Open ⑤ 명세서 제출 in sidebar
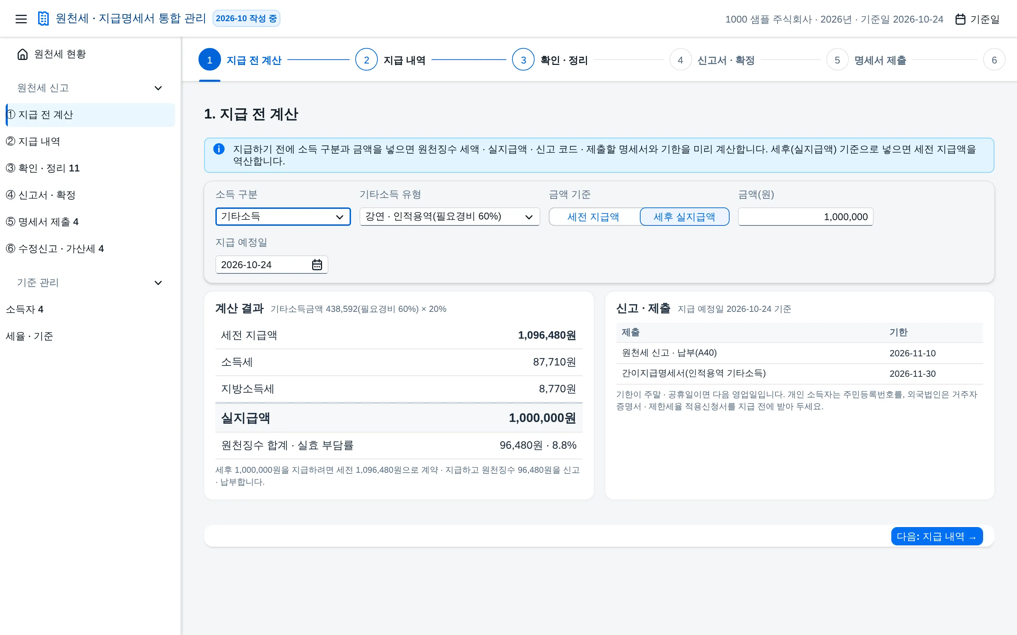 click(90, 222)
